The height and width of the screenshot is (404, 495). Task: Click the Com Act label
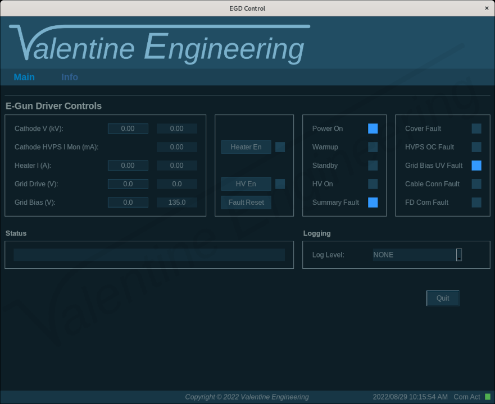click(x=466, y=397)
